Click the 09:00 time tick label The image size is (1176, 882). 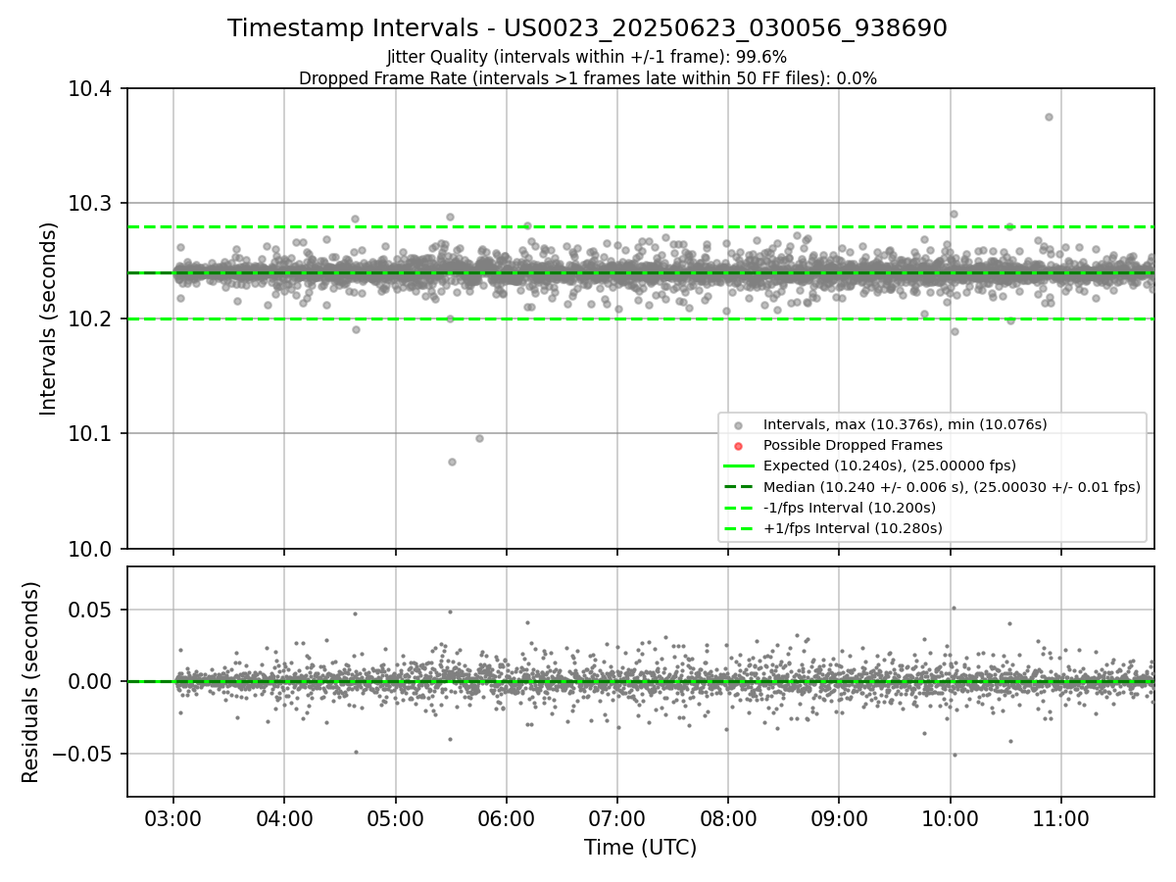[x=839, y=818]
